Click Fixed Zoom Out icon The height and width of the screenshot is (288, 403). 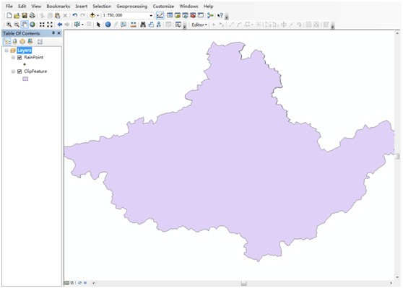click(50, 25)
